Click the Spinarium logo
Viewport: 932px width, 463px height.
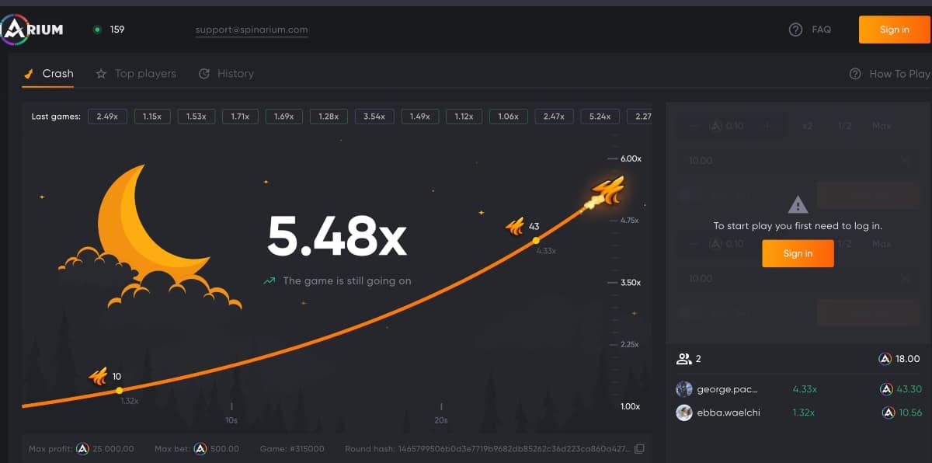coord(32,30)
